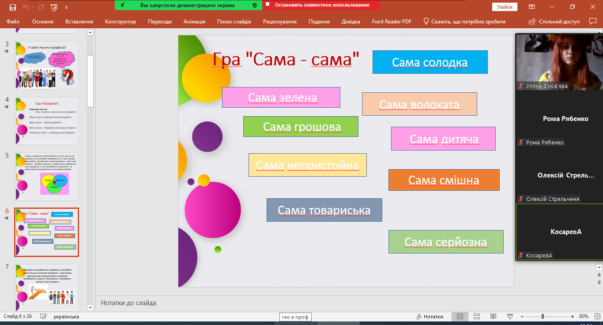Switch to Reading view icon
This screenshot has width=603, height=325.
[493, 316]
